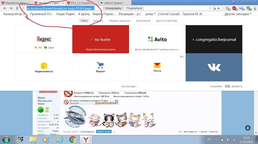Click the Добавить button

coord(233,86)
